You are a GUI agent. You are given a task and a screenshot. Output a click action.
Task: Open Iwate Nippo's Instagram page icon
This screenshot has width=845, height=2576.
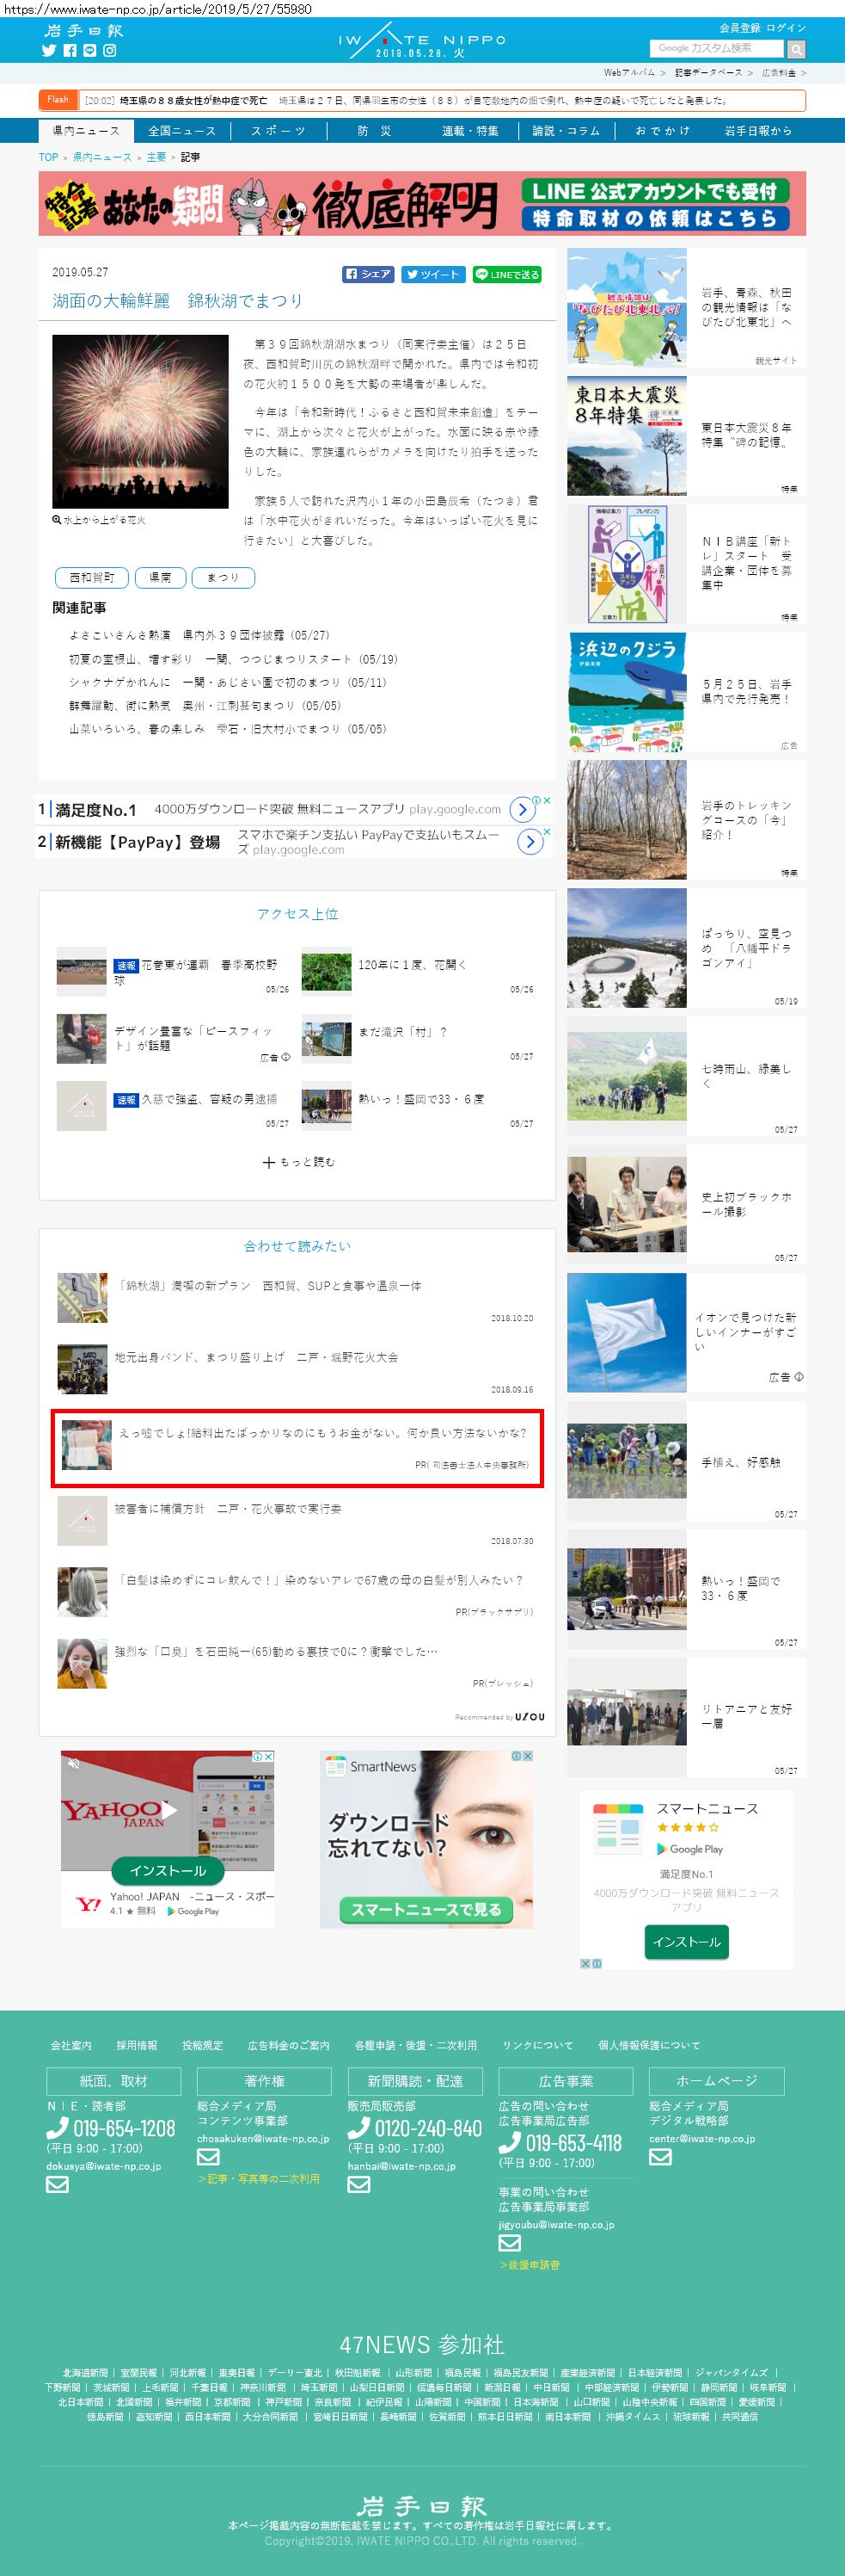[110, 50]
